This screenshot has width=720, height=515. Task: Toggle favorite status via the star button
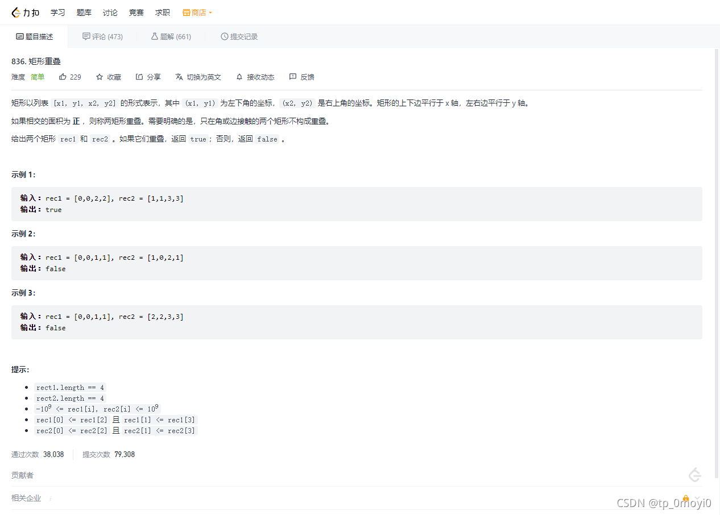coord(109,77)
